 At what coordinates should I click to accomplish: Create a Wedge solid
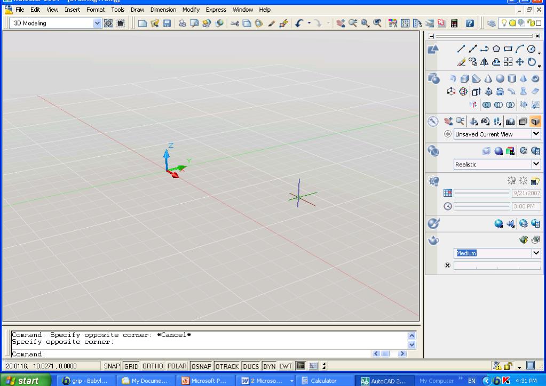pyautogui.click(x=477, y=78)
